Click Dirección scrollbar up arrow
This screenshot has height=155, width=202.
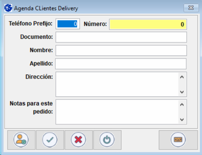pyautogui.click(x=182, y=77)
